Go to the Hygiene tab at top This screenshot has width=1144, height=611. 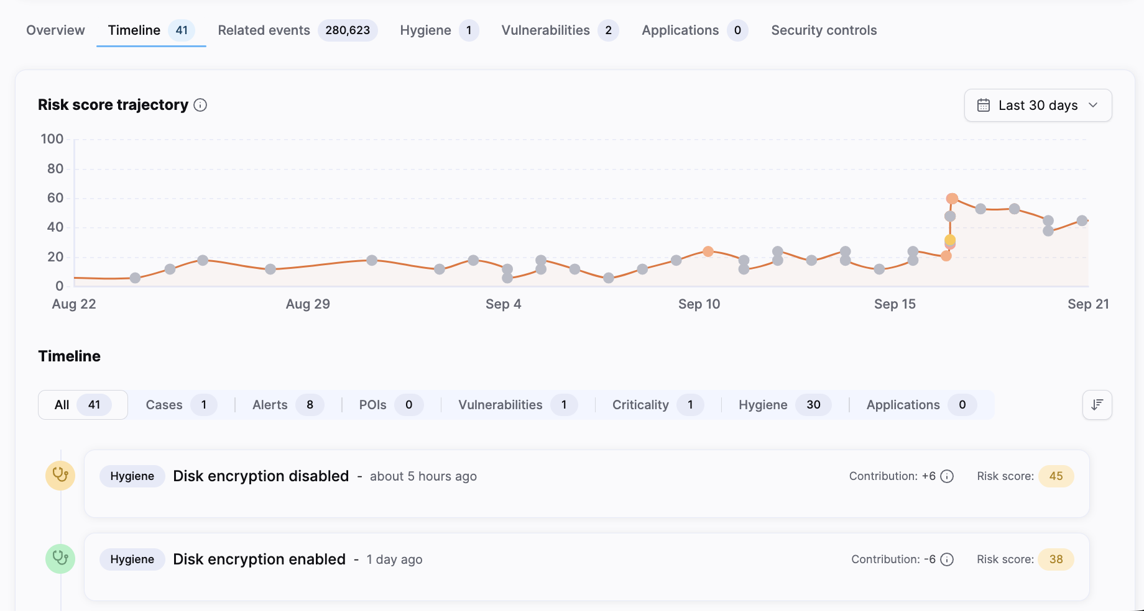point(439,30)
